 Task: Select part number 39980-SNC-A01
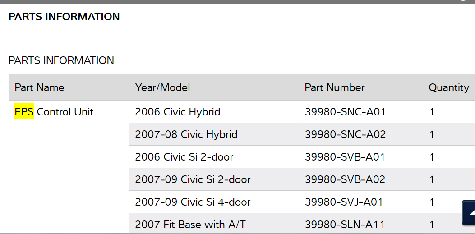click(x=345, y=112)
